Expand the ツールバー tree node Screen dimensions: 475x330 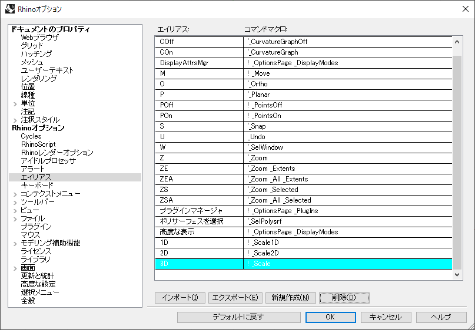pyautogui.click(x=15, y=203)
